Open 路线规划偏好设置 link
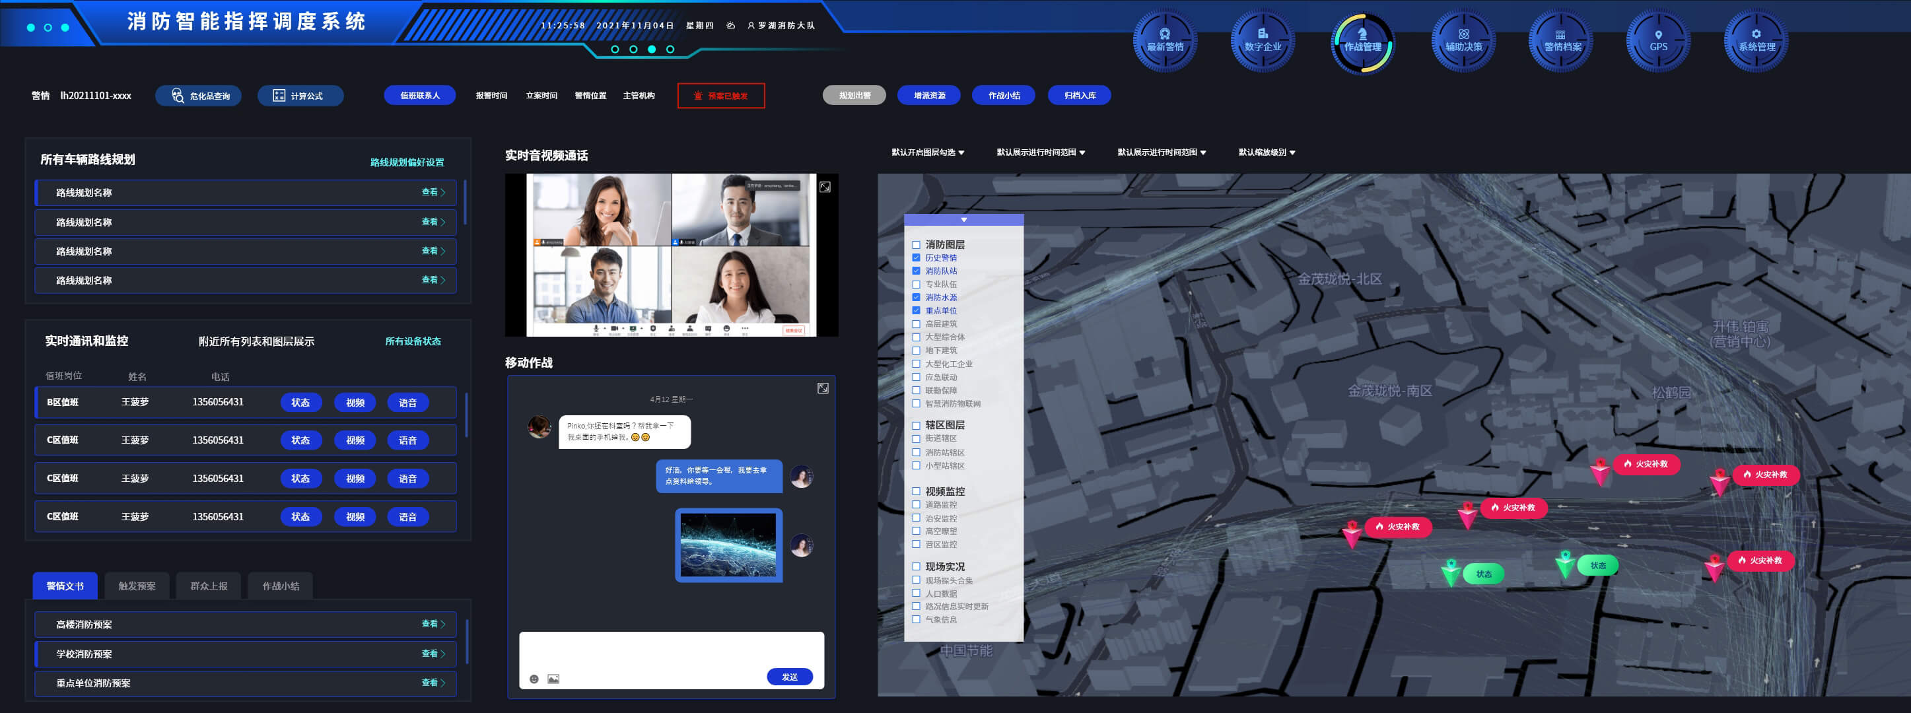 pos(407,162)
